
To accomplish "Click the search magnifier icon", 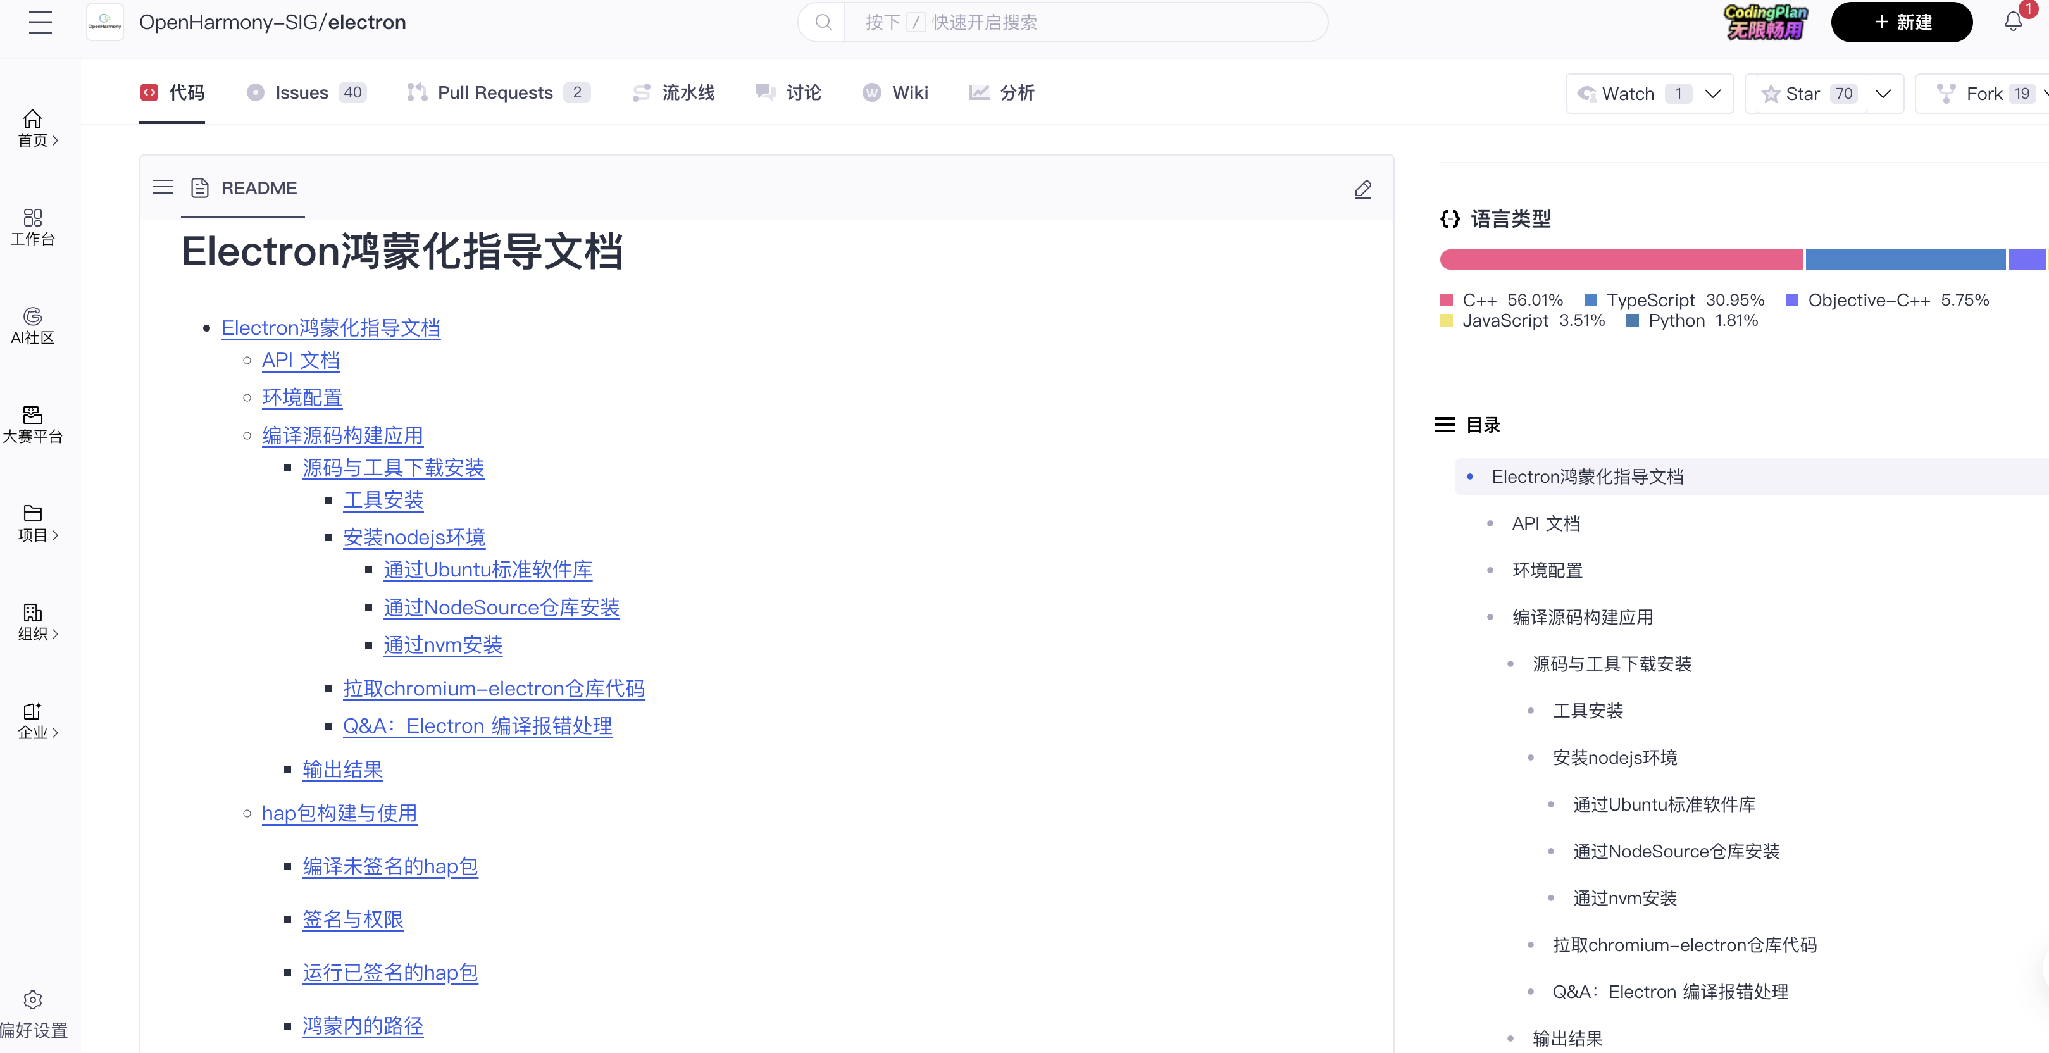I will [x=823, y=22].
